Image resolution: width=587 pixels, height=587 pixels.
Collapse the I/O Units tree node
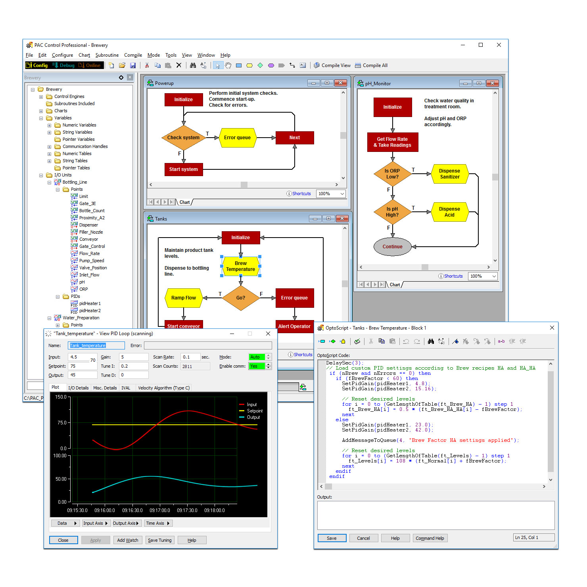click(41, 175)
